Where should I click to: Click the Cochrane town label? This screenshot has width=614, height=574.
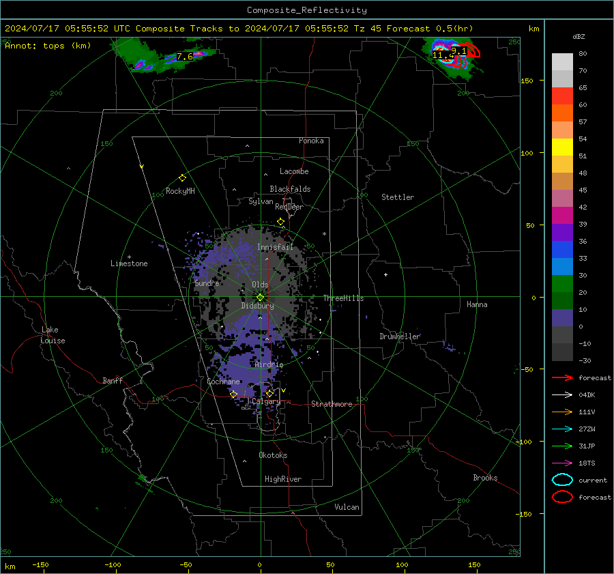pyautogui.click(x=223, y=382)
